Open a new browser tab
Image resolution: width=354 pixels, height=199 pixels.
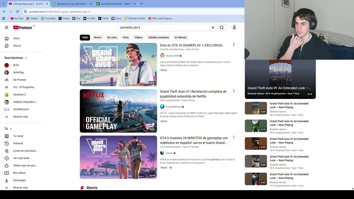tap(142, 4)
